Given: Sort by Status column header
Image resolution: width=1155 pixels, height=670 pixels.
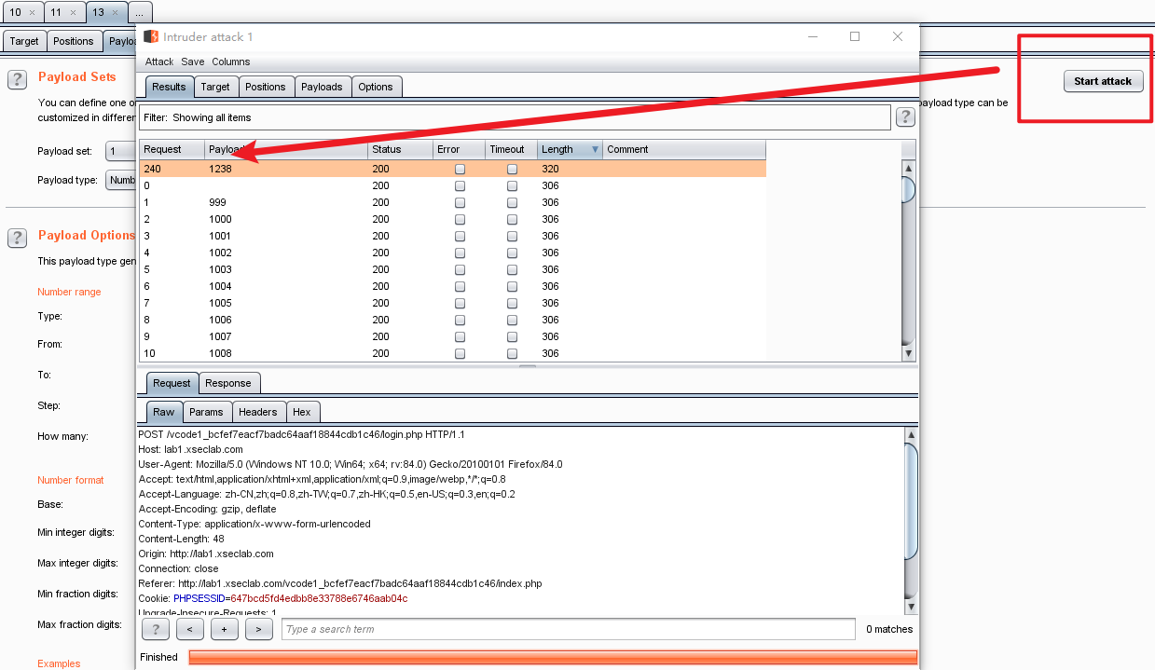Looking at the screenshot, I should [400, 149].
